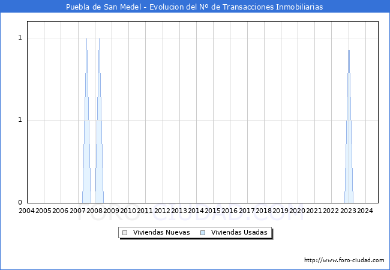Select the Viviendas Nuevas legend label
The width and height of the screenshot is (390, 270).
(x=161, y=232)
